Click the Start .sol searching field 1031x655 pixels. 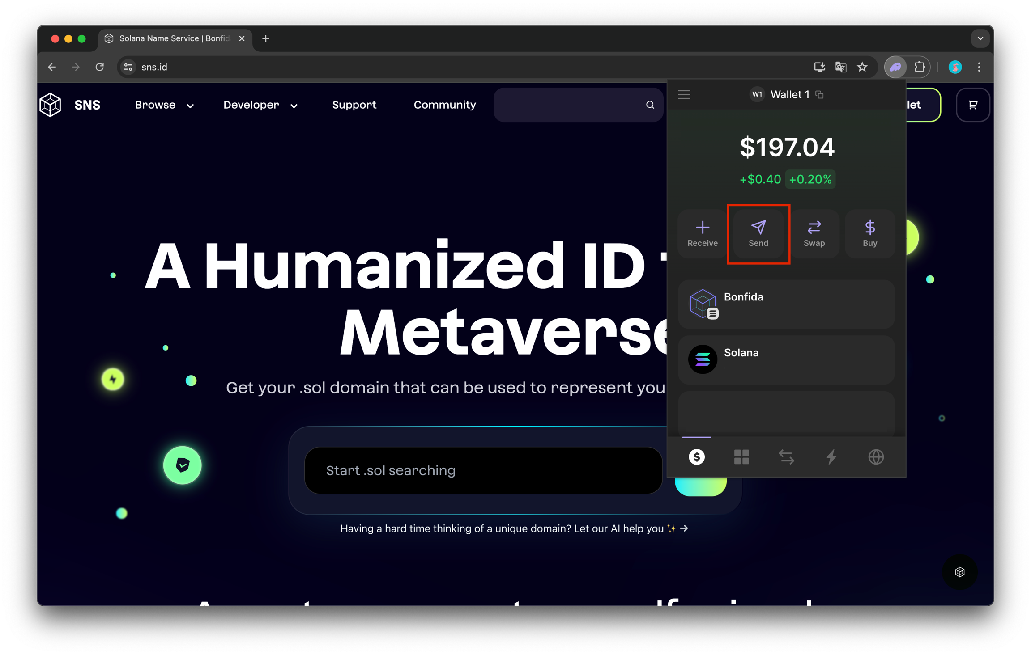[x=483, y=470]
